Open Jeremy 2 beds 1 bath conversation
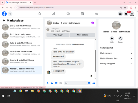 coord(22,61)
